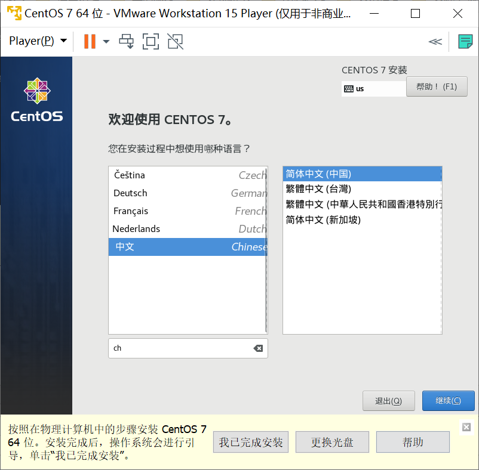This screenshot has height=470, width=479.
Task: Click 我已完成安装 button
Action: click(x=251, y=442)
